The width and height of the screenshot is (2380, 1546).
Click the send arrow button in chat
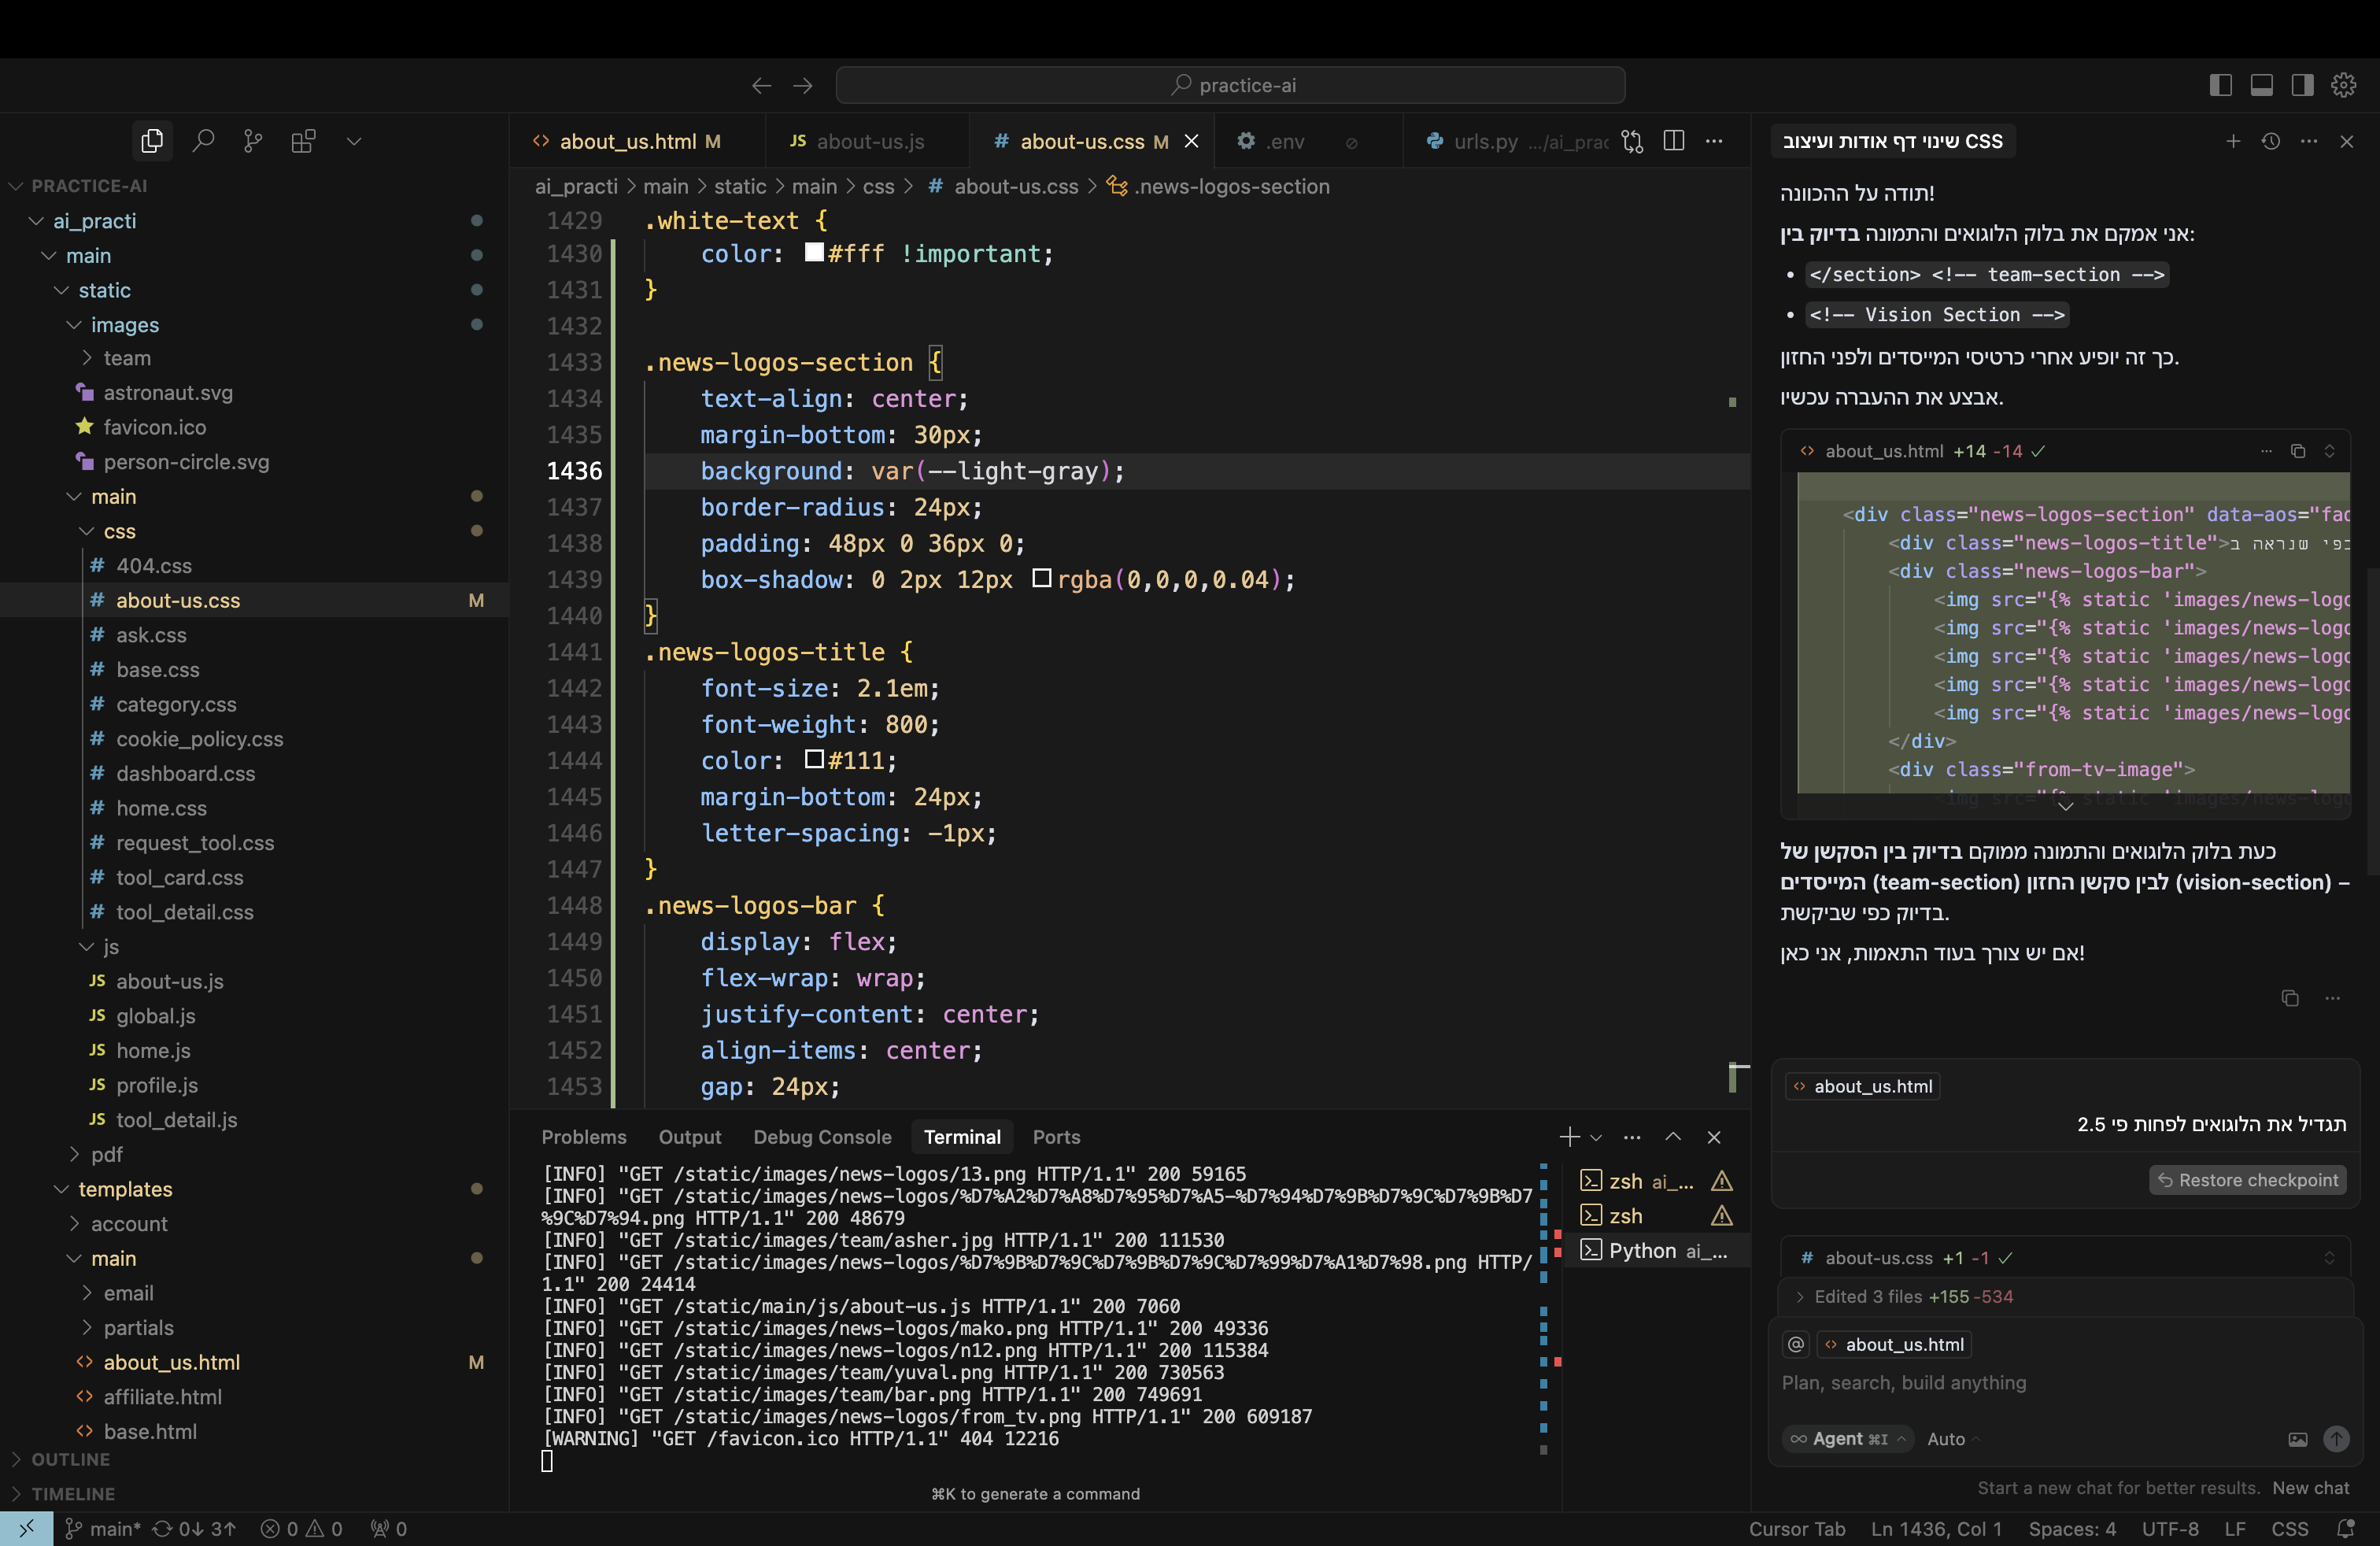(x=2336, y=1439)
